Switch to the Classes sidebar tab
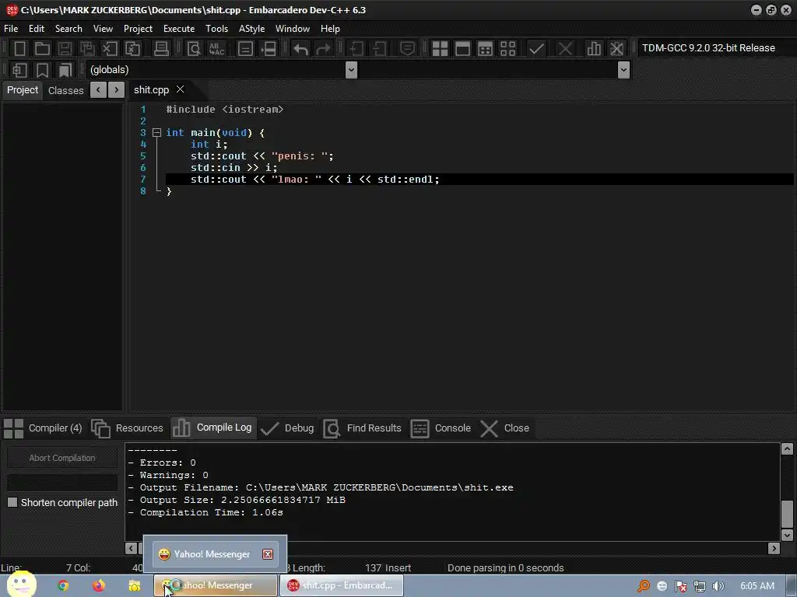The image size is (797, 597). coord(65,90)
